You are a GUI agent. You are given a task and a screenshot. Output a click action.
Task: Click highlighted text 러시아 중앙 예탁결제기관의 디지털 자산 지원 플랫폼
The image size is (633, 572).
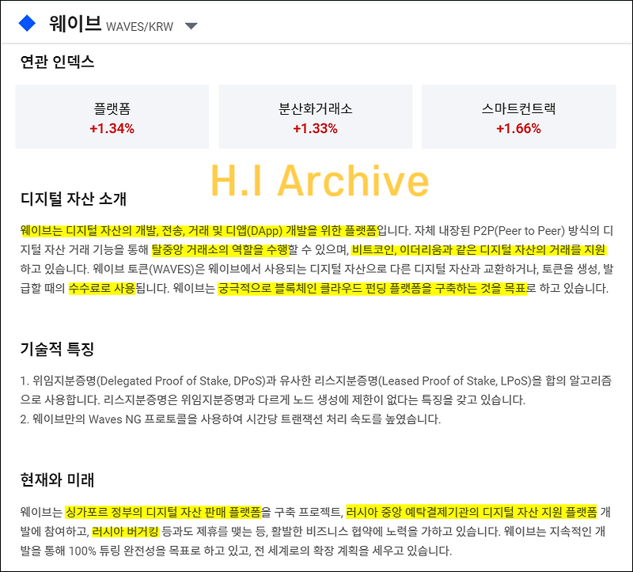coord(472,512)
